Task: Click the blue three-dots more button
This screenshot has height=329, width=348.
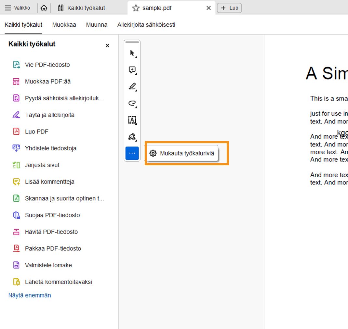Action: [x=132, y=153]
